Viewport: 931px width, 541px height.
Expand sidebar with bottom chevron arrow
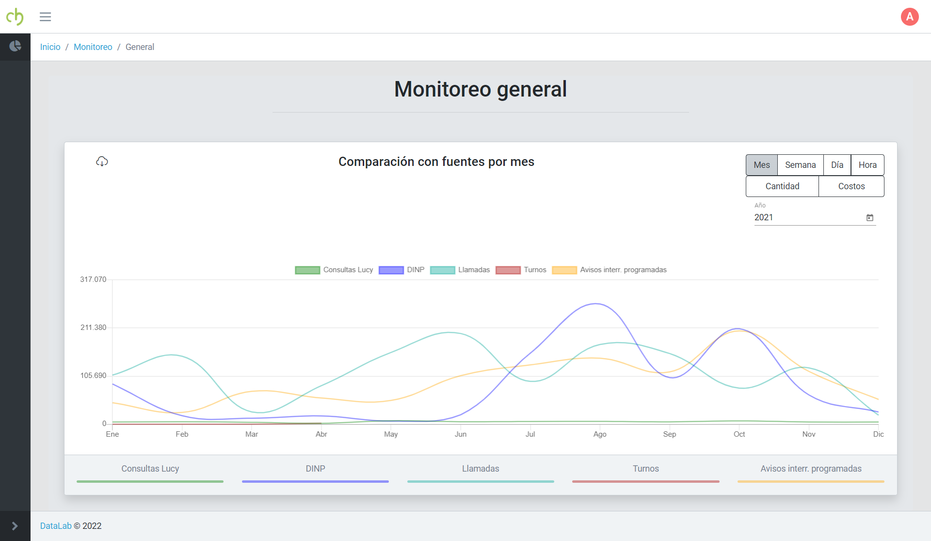tap(15, 526)
